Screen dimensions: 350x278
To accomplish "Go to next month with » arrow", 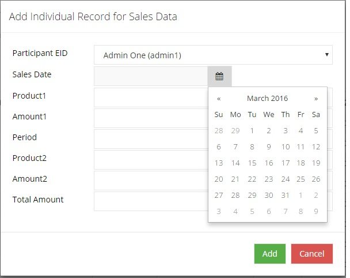I will pos(316,99).
